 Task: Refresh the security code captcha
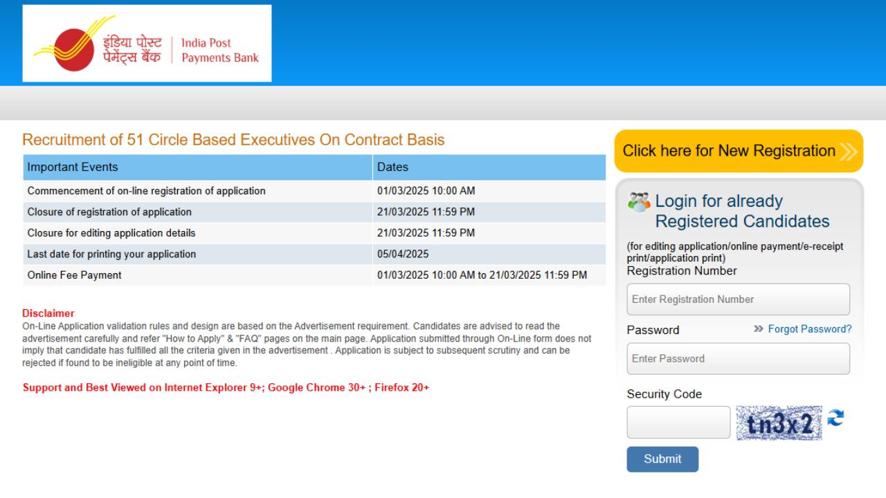(836, 418)
